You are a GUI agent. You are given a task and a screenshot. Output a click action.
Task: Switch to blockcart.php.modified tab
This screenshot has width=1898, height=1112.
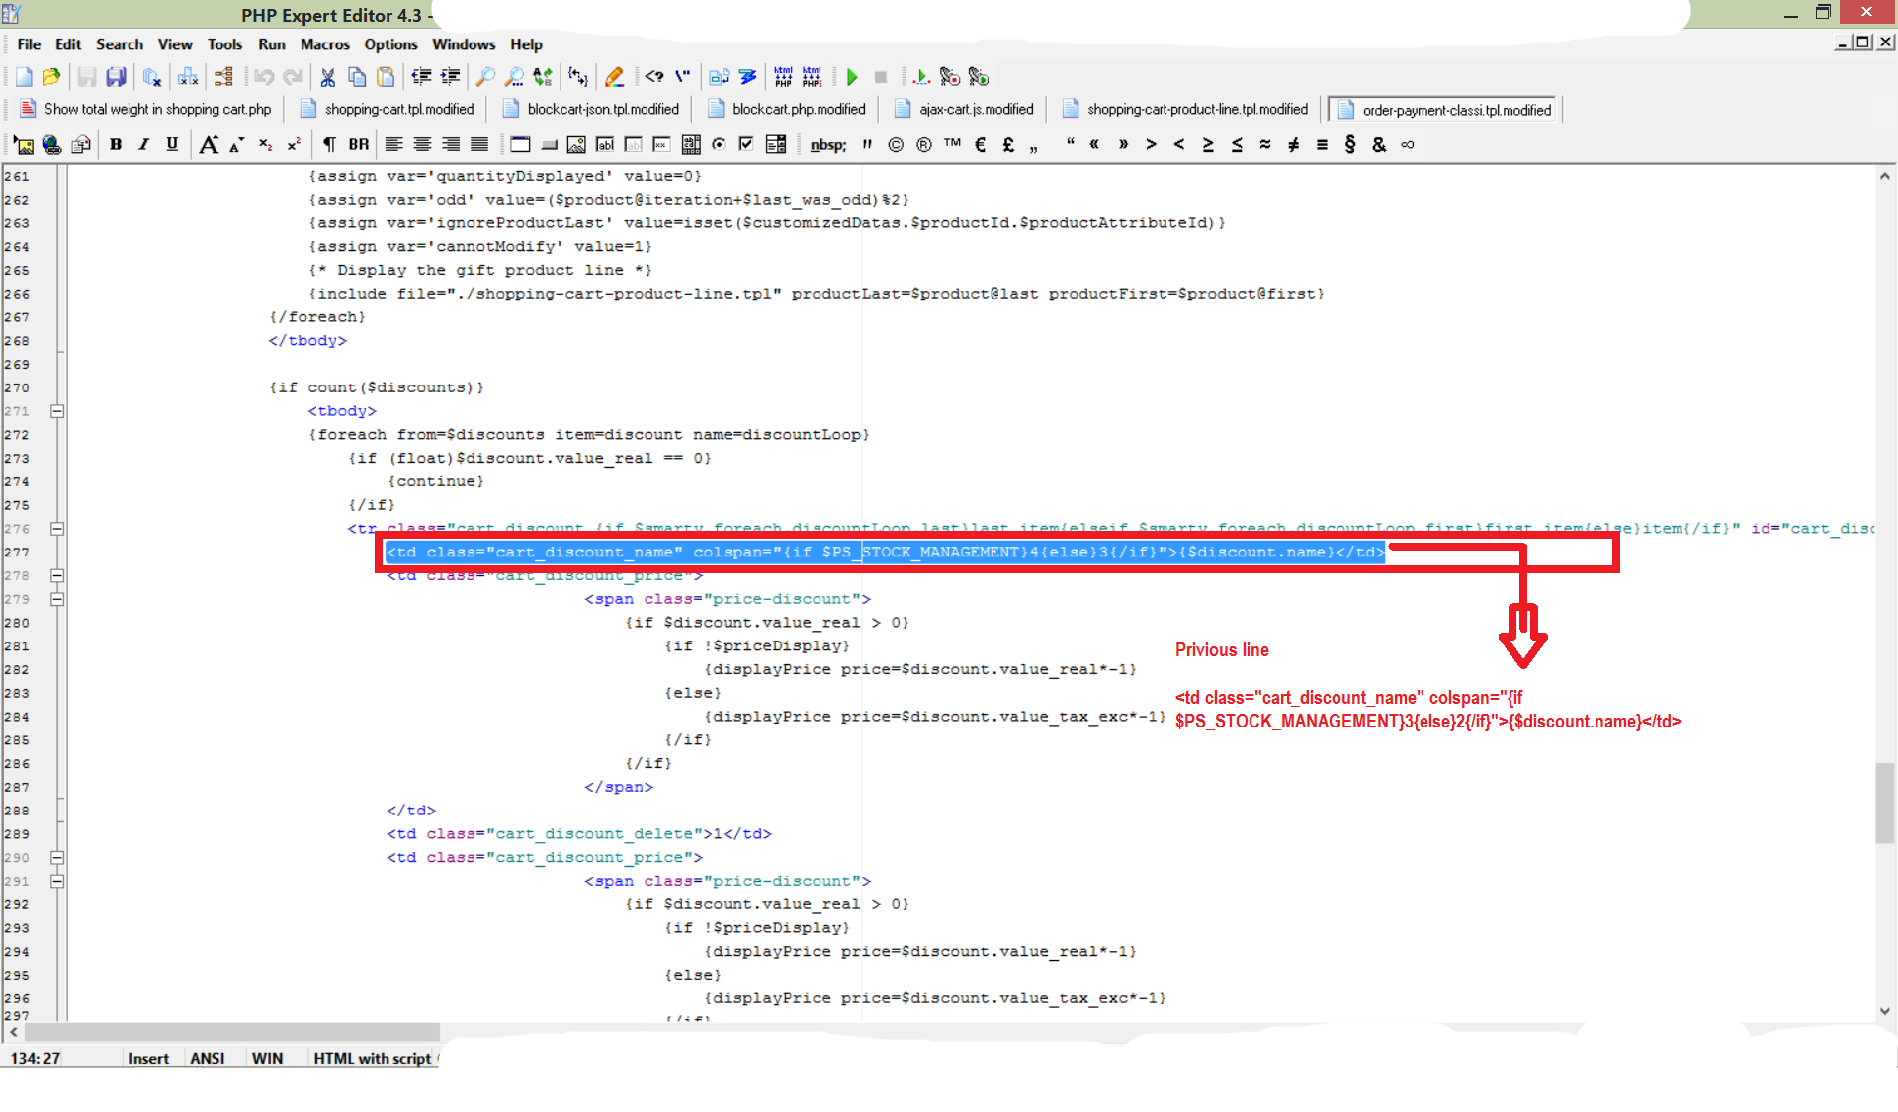pos(798,110)
